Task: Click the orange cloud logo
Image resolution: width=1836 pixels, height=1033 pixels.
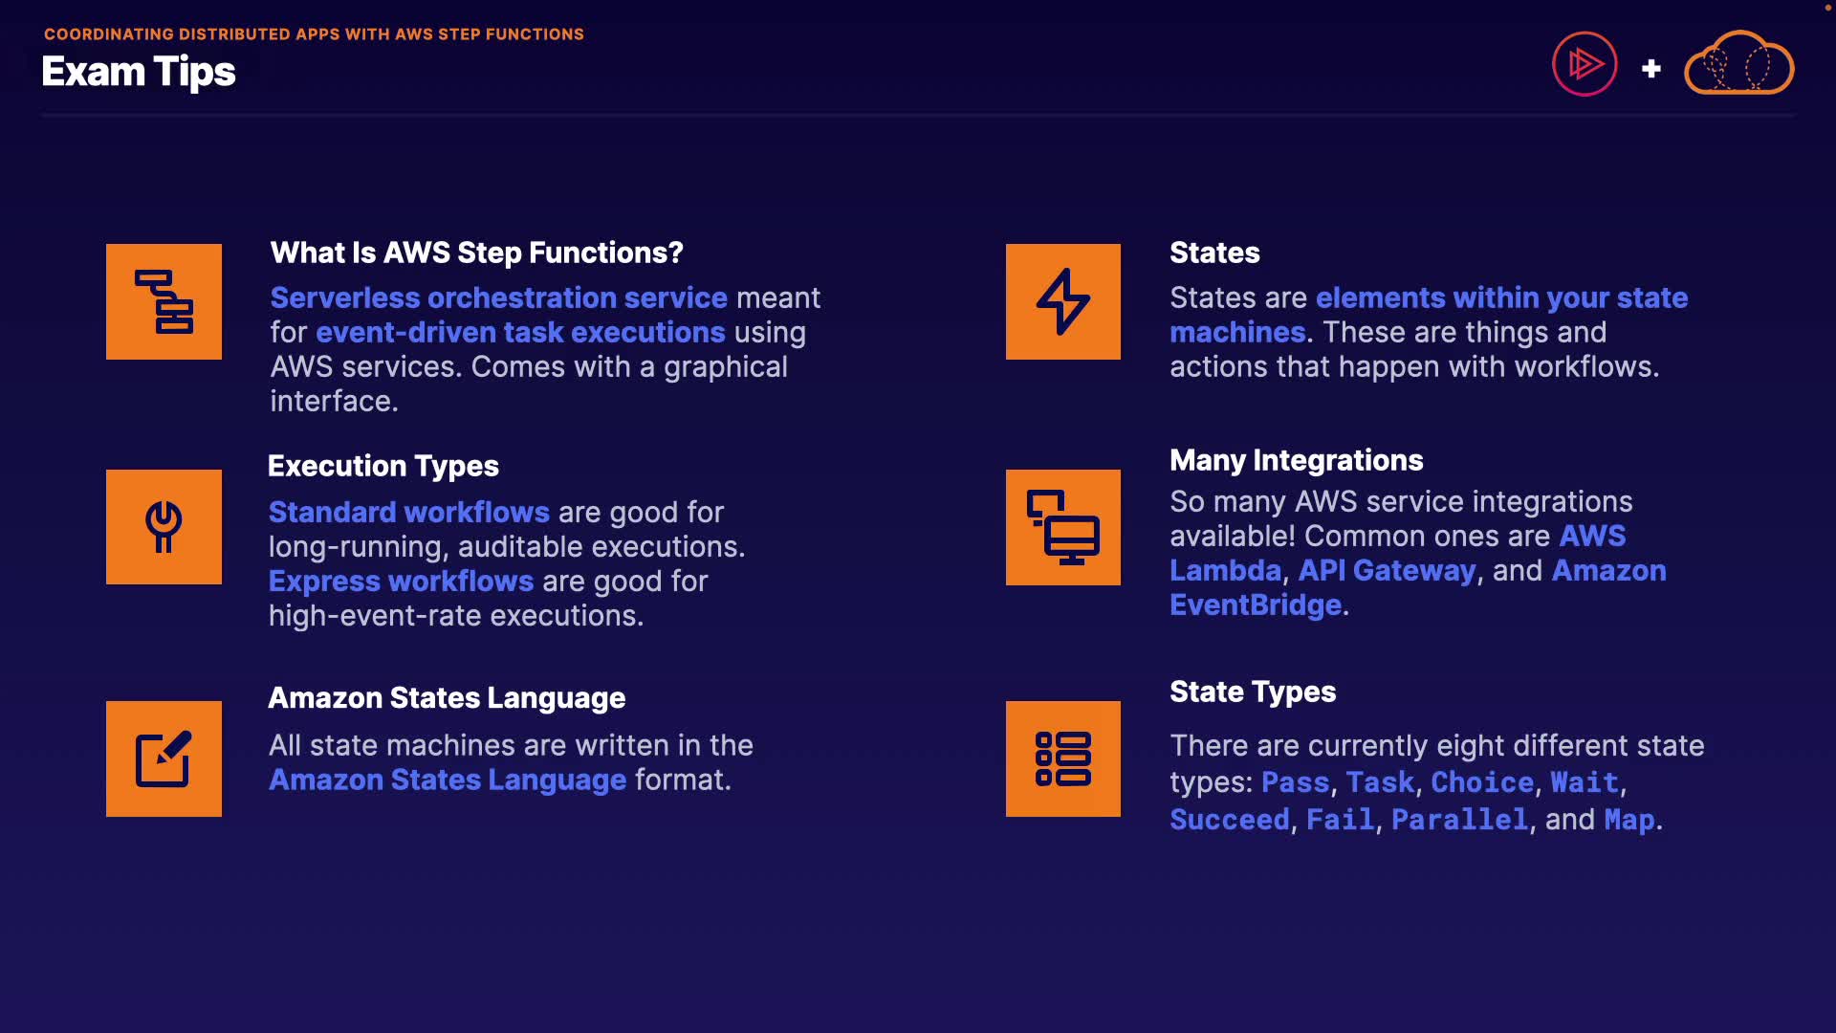Action: (x=1738, y=65)
